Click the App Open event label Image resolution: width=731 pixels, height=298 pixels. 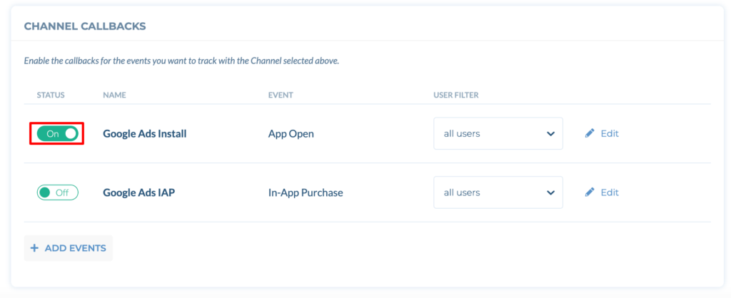291,134
